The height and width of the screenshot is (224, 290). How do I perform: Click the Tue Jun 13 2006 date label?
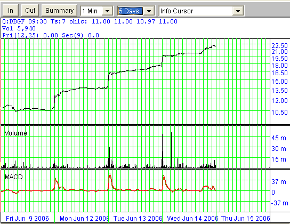click(x=138, y=219)
